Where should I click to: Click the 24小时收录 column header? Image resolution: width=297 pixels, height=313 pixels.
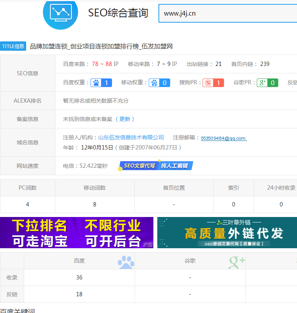[281, 188]
